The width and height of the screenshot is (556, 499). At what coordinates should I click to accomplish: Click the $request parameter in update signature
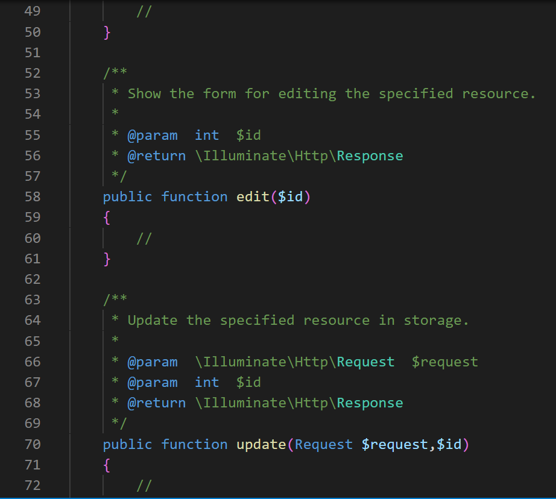395,445
